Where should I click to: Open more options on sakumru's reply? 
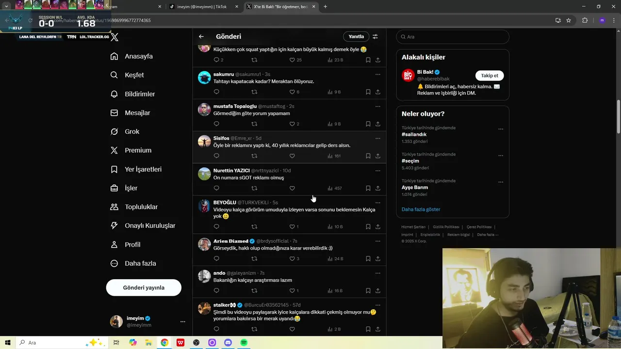[377, 74]
